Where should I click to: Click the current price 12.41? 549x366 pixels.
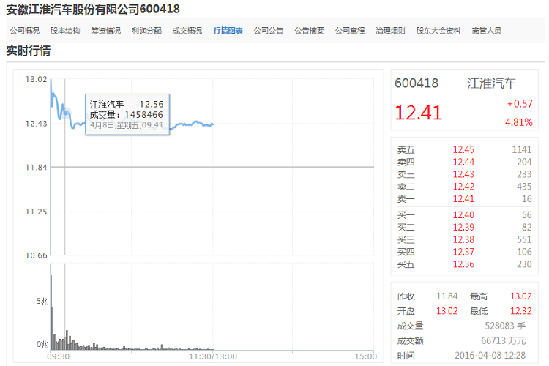419,113
